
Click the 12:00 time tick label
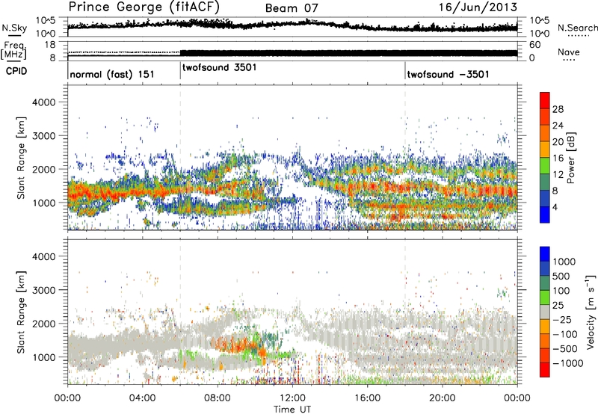292,398
